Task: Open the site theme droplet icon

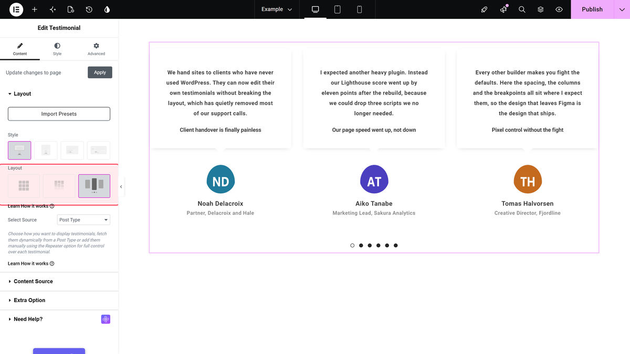Action: tap(107, 9)
